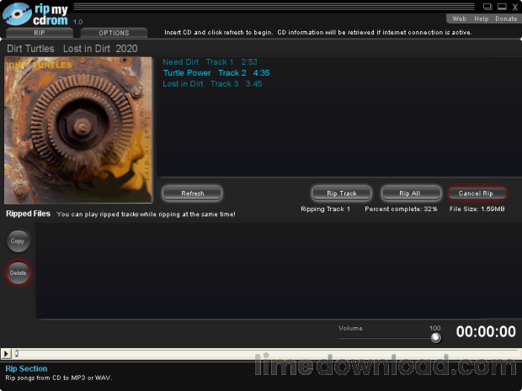Open the OPTIONS tab
Image resolution: width=522 pixels, height=391 pixels.
(x=114, y=33)
